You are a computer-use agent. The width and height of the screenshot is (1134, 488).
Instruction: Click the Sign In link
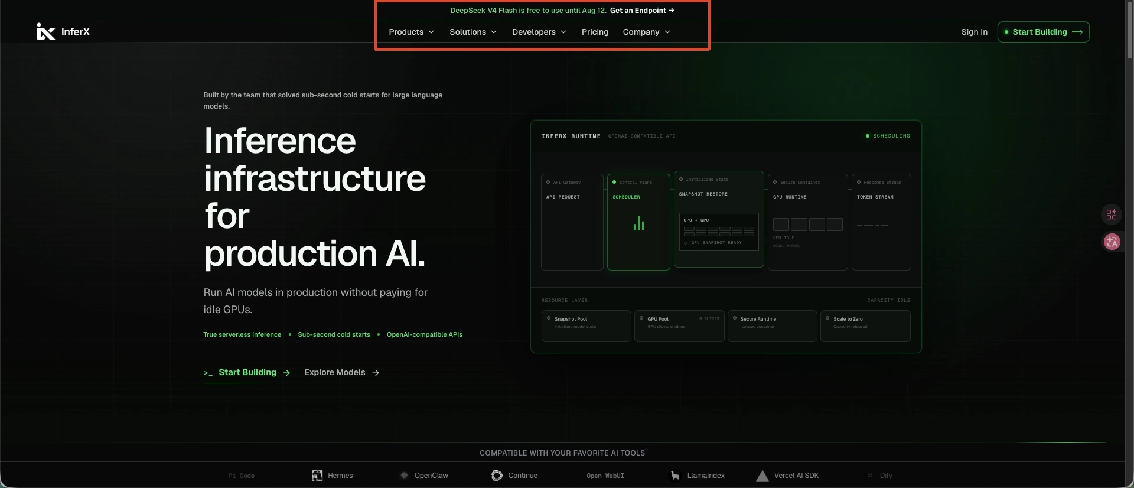(x=974, y=32)
